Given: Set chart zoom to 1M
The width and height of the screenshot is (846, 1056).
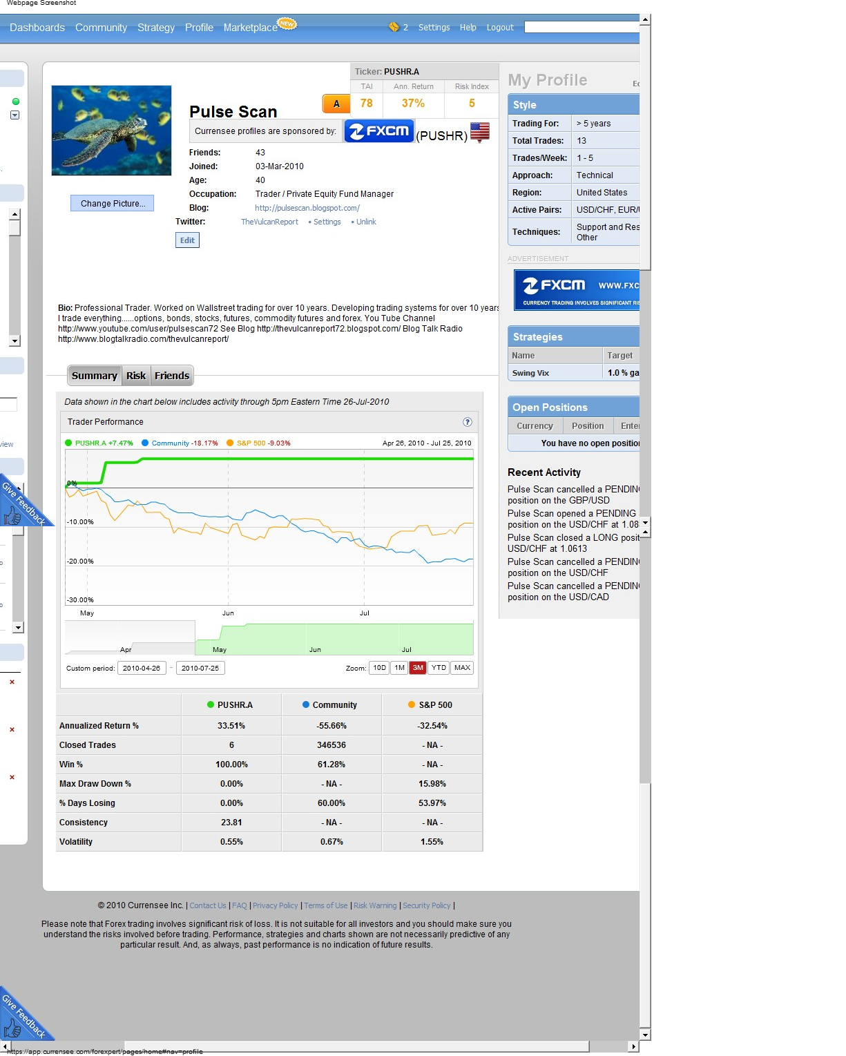Looking at the screenshot, I should (x=399, y=668).
